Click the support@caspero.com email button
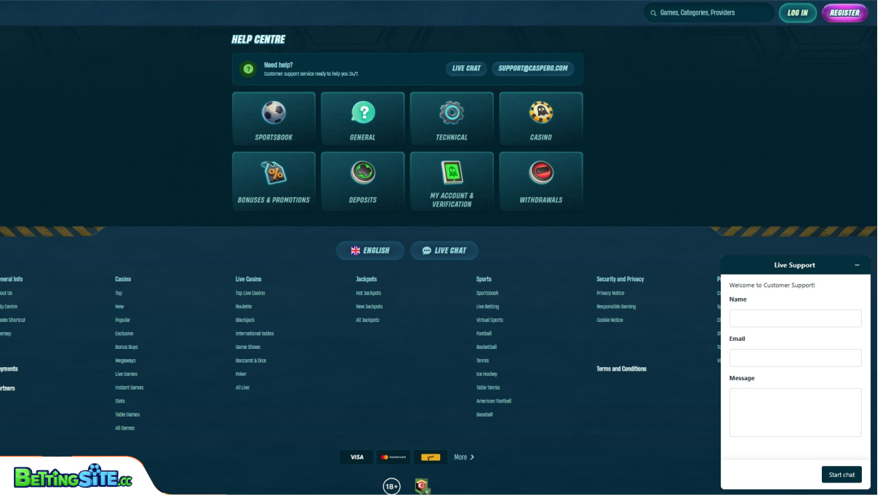This screenshot has width=880, height=495. 532,68
